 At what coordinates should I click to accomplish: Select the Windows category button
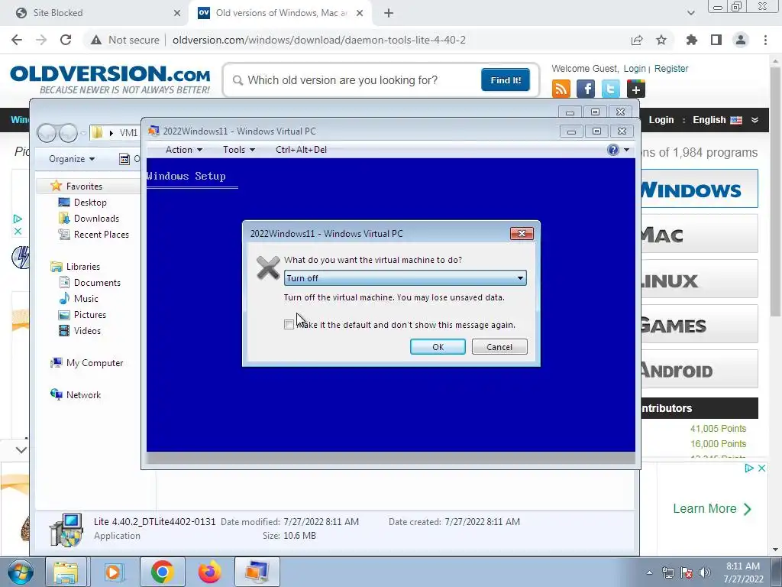[x=699, y=189]
